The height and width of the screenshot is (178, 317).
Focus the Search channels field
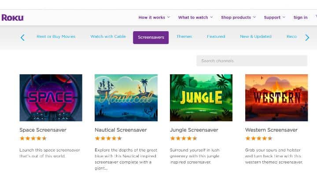coord(252,61)
